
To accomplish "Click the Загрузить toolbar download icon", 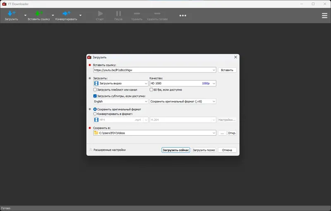I will (x=12, y=14).
